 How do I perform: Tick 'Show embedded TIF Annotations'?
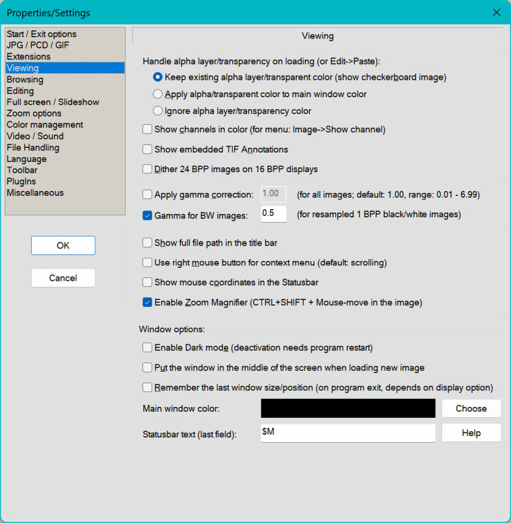[x=147, y=149]
